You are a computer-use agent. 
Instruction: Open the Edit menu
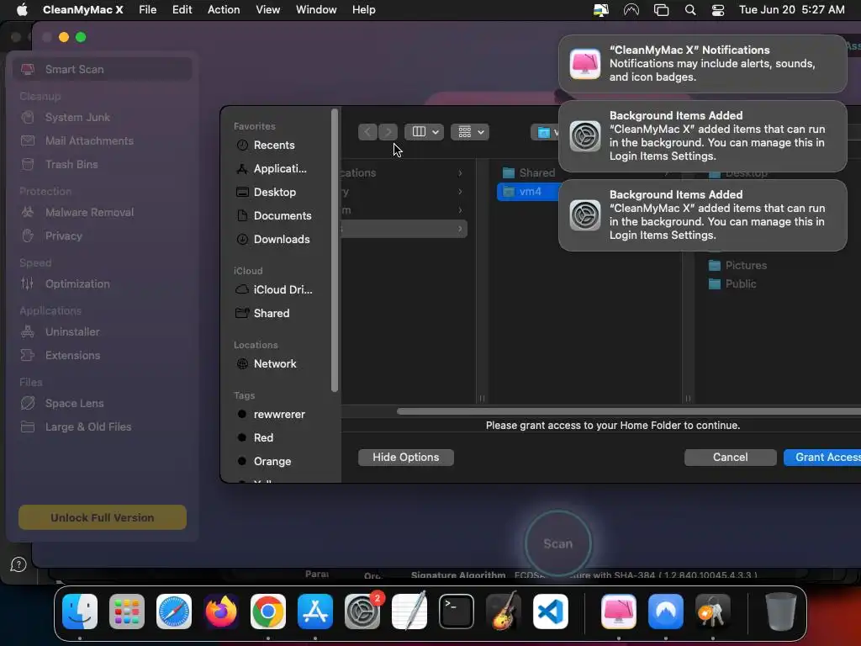[x=182, y=10]
